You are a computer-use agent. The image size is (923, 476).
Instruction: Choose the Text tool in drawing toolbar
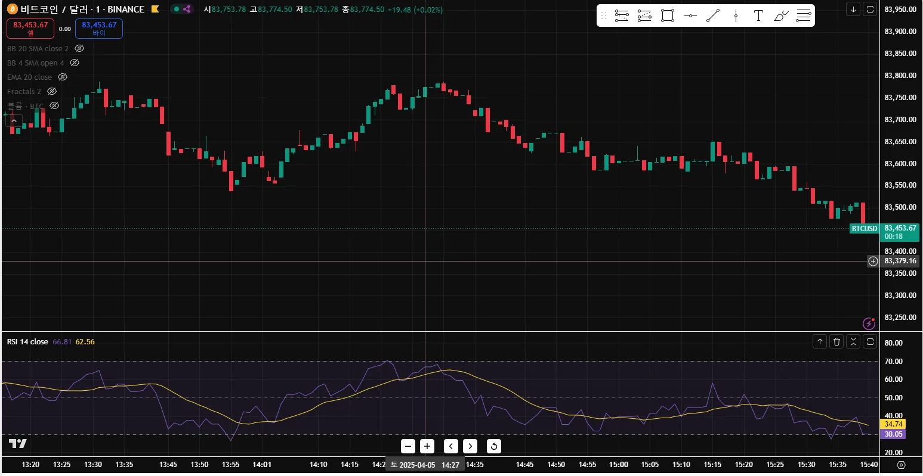pos(758,16)
